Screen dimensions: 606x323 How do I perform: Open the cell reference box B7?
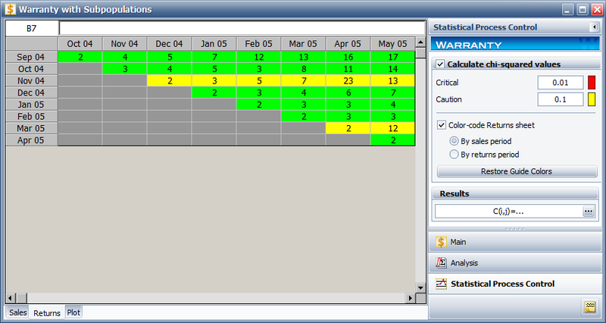pyautogui.click(x=30, y=28)
